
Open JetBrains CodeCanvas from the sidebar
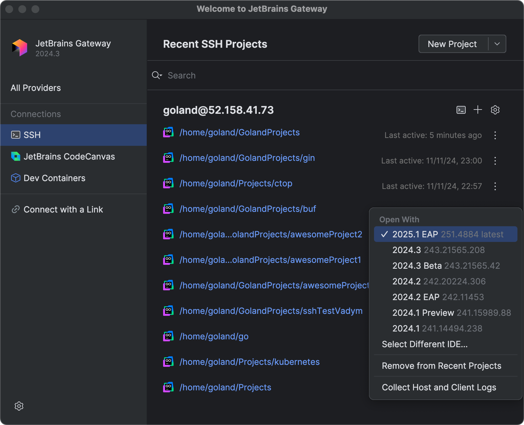(69, 156)
